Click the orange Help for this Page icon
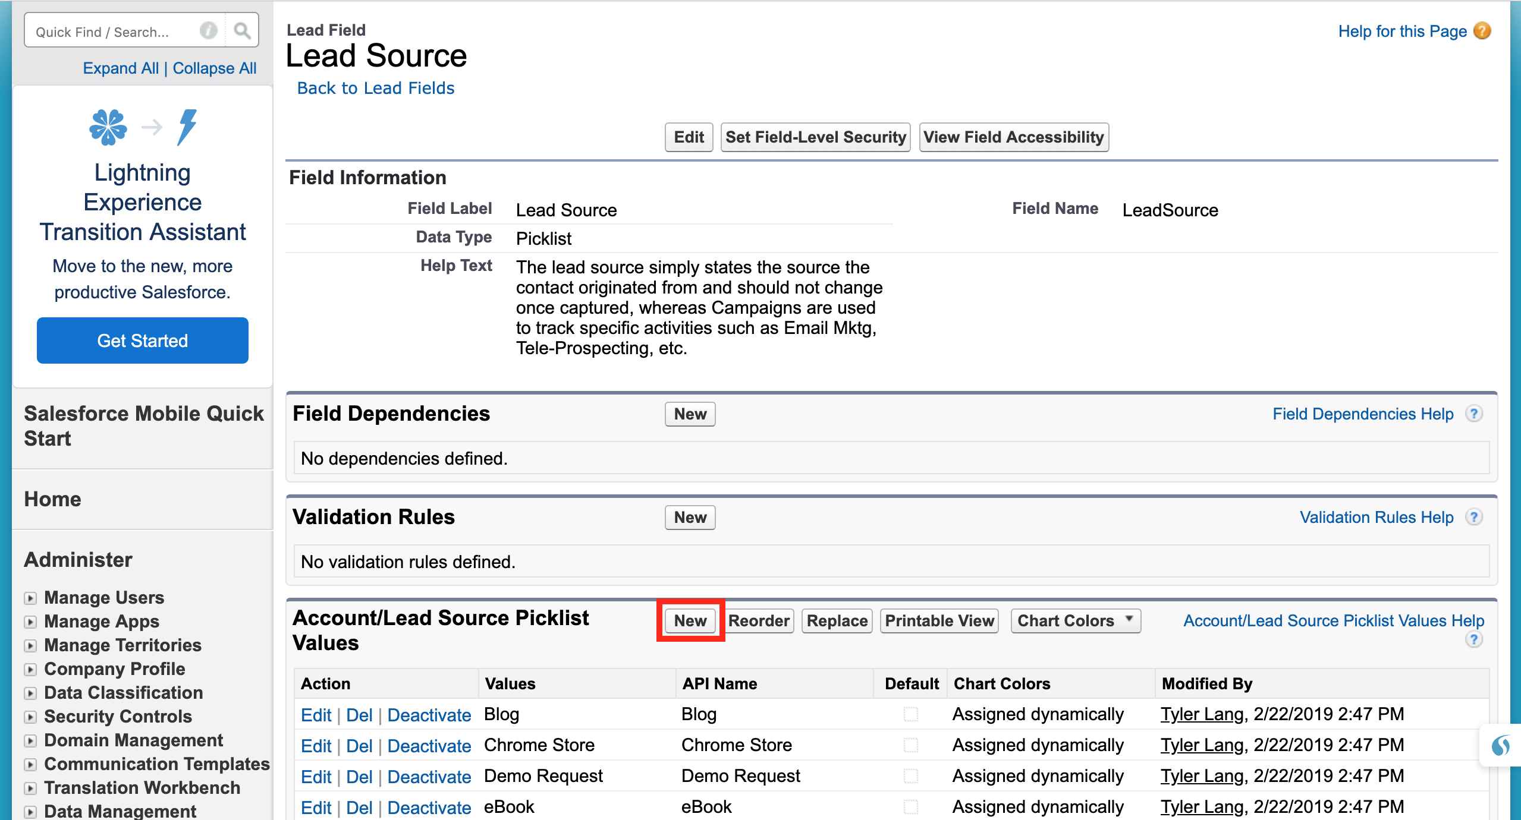1521x820 pixels. [1482, 30]
